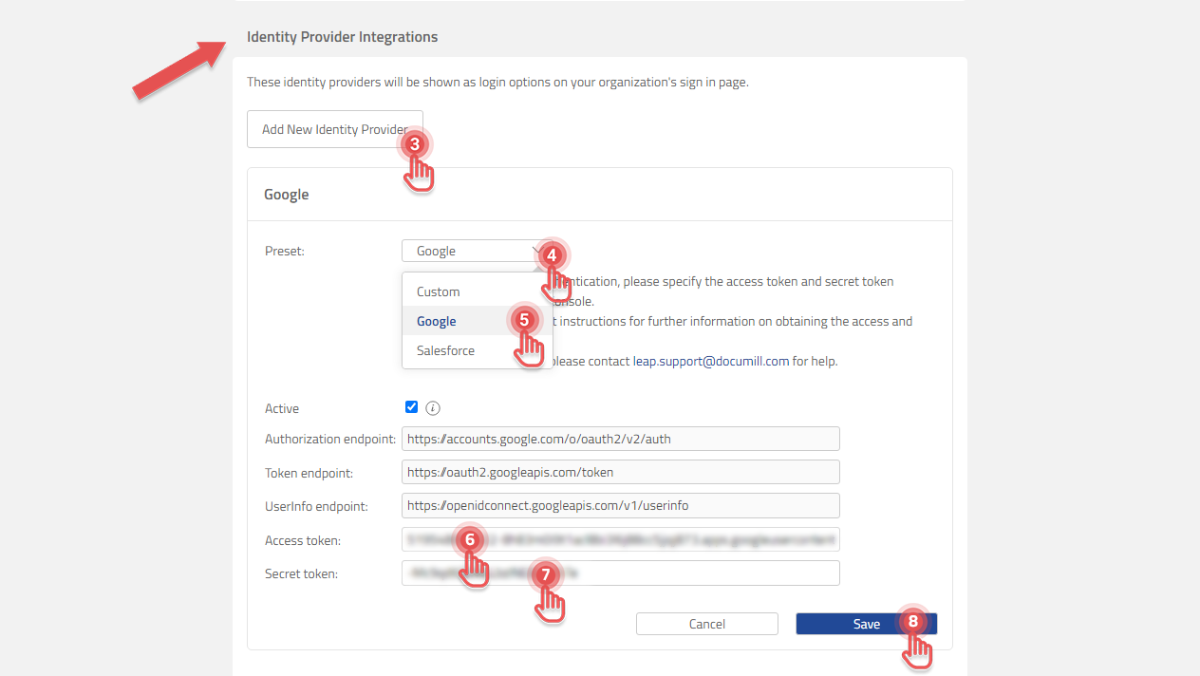Image resolution: width=1200 pixels, height=676 pixels.
Task: Toggle Active status for the Google provider
Action: tap(411, 406)
